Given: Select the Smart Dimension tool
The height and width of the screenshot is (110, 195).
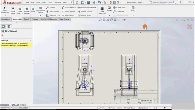Looking at the screenshot, I should [x=5, y=10].
